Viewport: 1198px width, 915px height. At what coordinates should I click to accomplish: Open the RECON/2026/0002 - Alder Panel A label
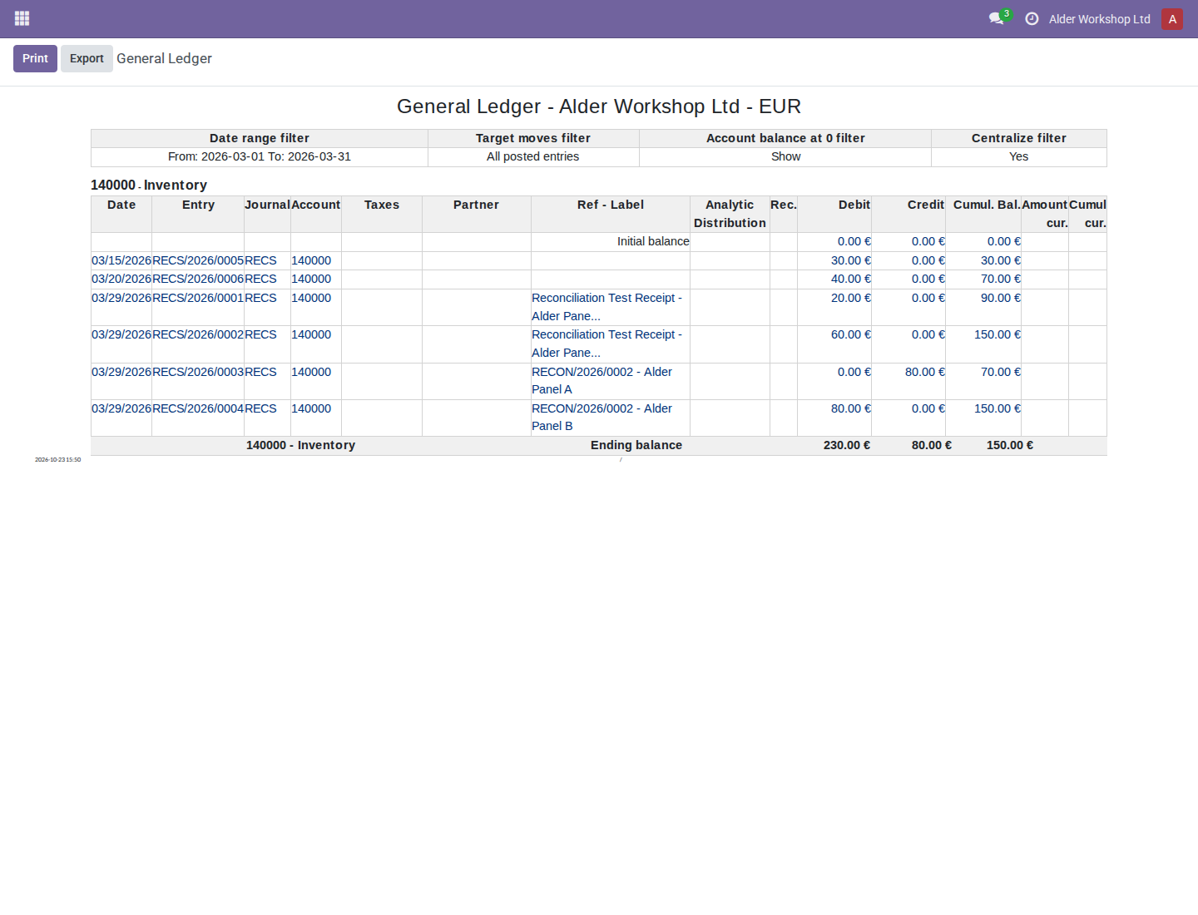pyautogui.click(x=601, y=380)
